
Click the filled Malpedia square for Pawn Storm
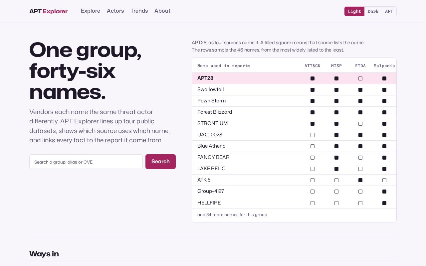click(x=384, y=101)
